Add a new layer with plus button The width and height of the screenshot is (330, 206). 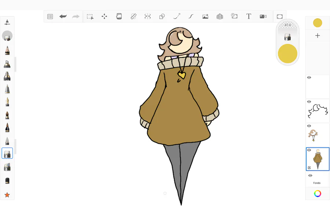point(318,36)
